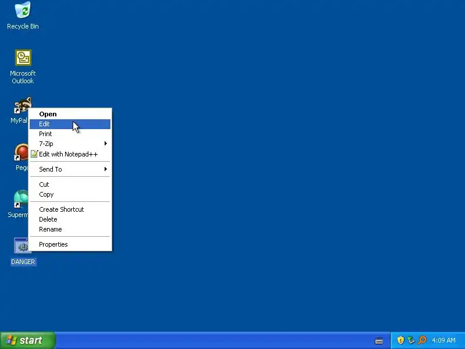The height and width of the screenshot is (349, 465).
Task: Click the security shield tray icon
Action: pos(400,340)
